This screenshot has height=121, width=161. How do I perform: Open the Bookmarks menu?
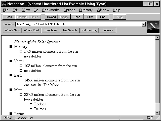(x=51, y=10)
